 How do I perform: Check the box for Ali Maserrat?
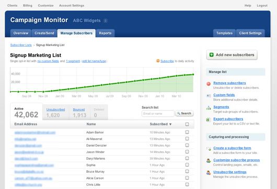click(187, 139)
